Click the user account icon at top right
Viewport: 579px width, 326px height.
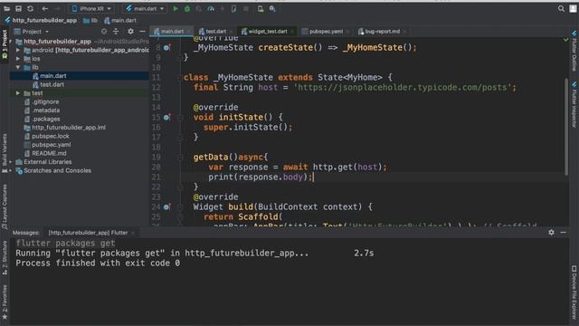point(573,8)
